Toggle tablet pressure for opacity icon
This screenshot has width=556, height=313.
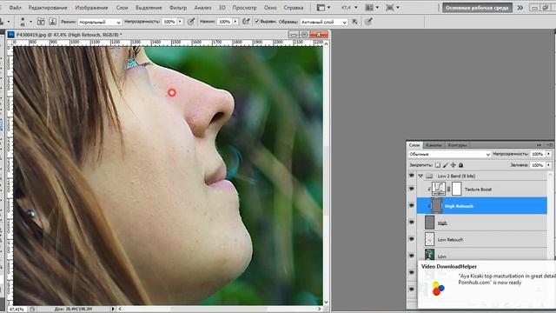(x=191, y=22)
